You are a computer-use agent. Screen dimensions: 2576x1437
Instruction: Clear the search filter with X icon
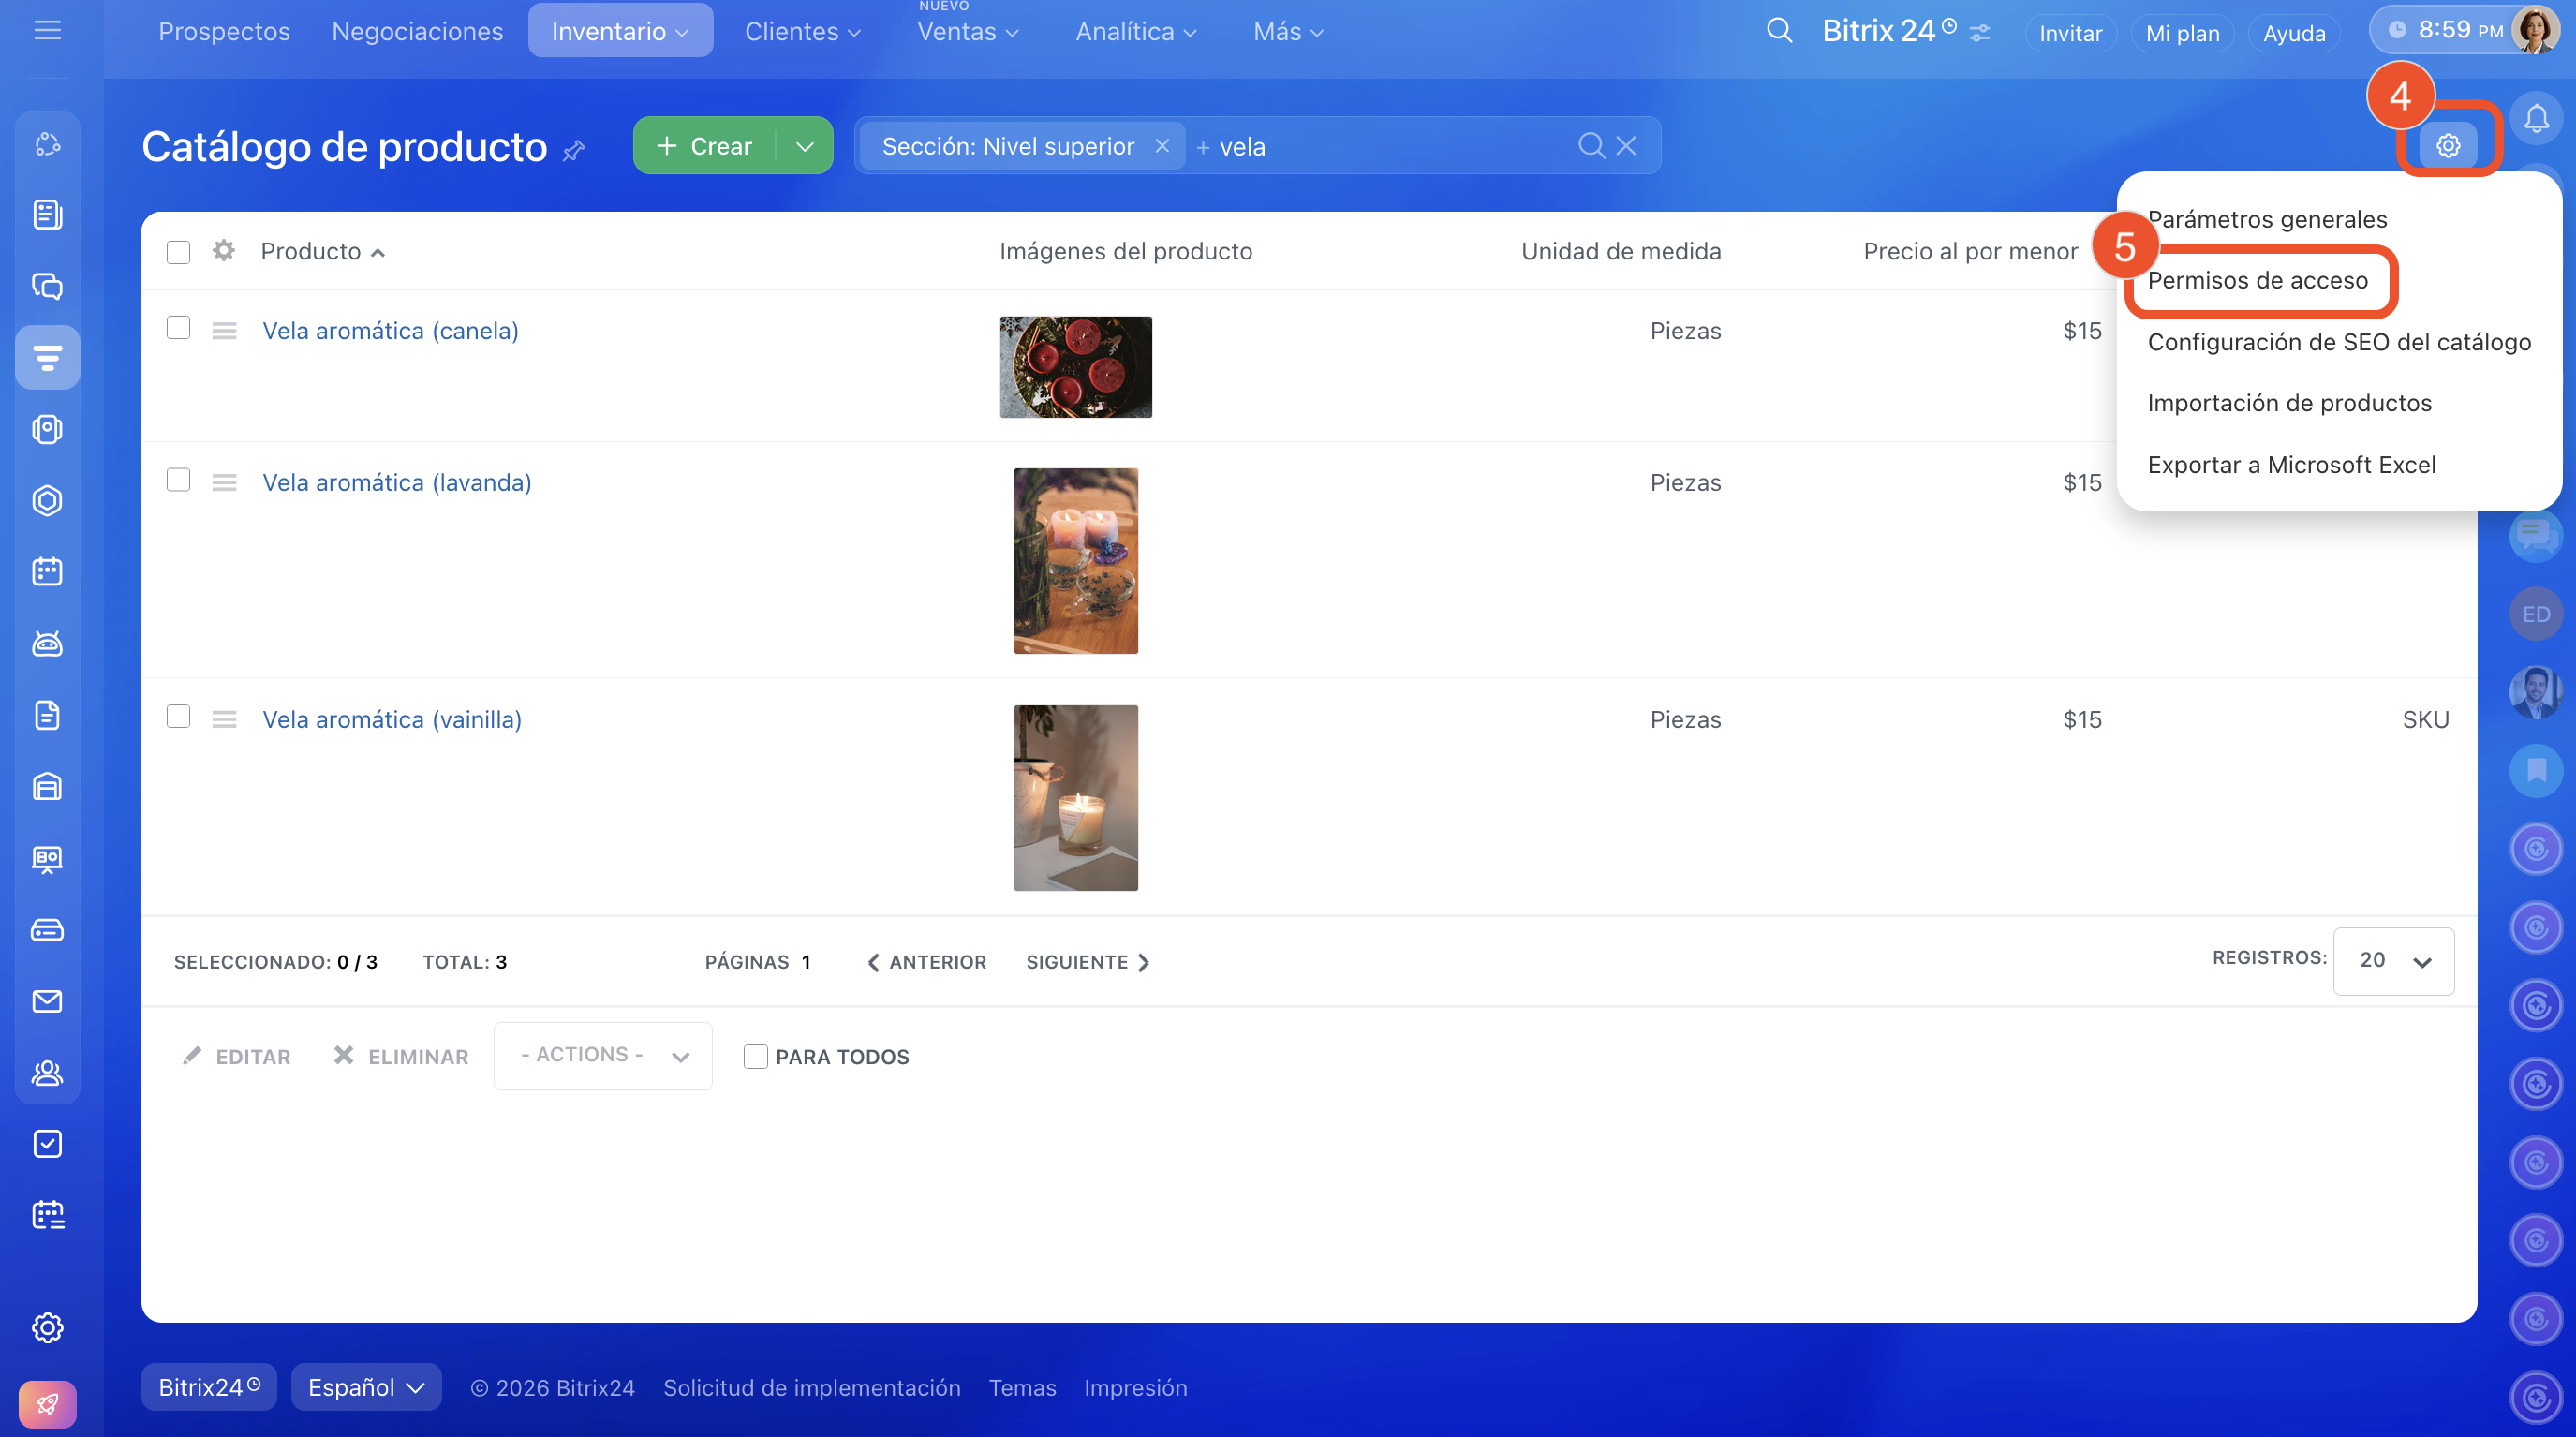pos(1627,146)
